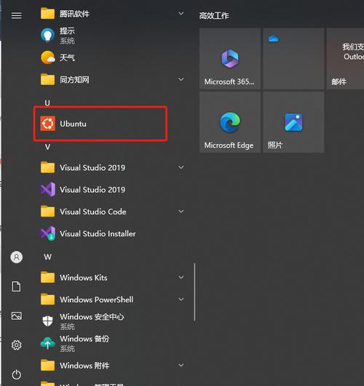Jump via the letter W header

coord(48,257)
